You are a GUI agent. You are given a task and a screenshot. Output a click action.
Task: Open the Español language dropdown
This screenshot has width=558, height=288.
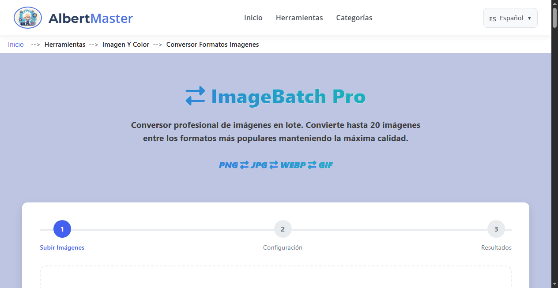510,18
